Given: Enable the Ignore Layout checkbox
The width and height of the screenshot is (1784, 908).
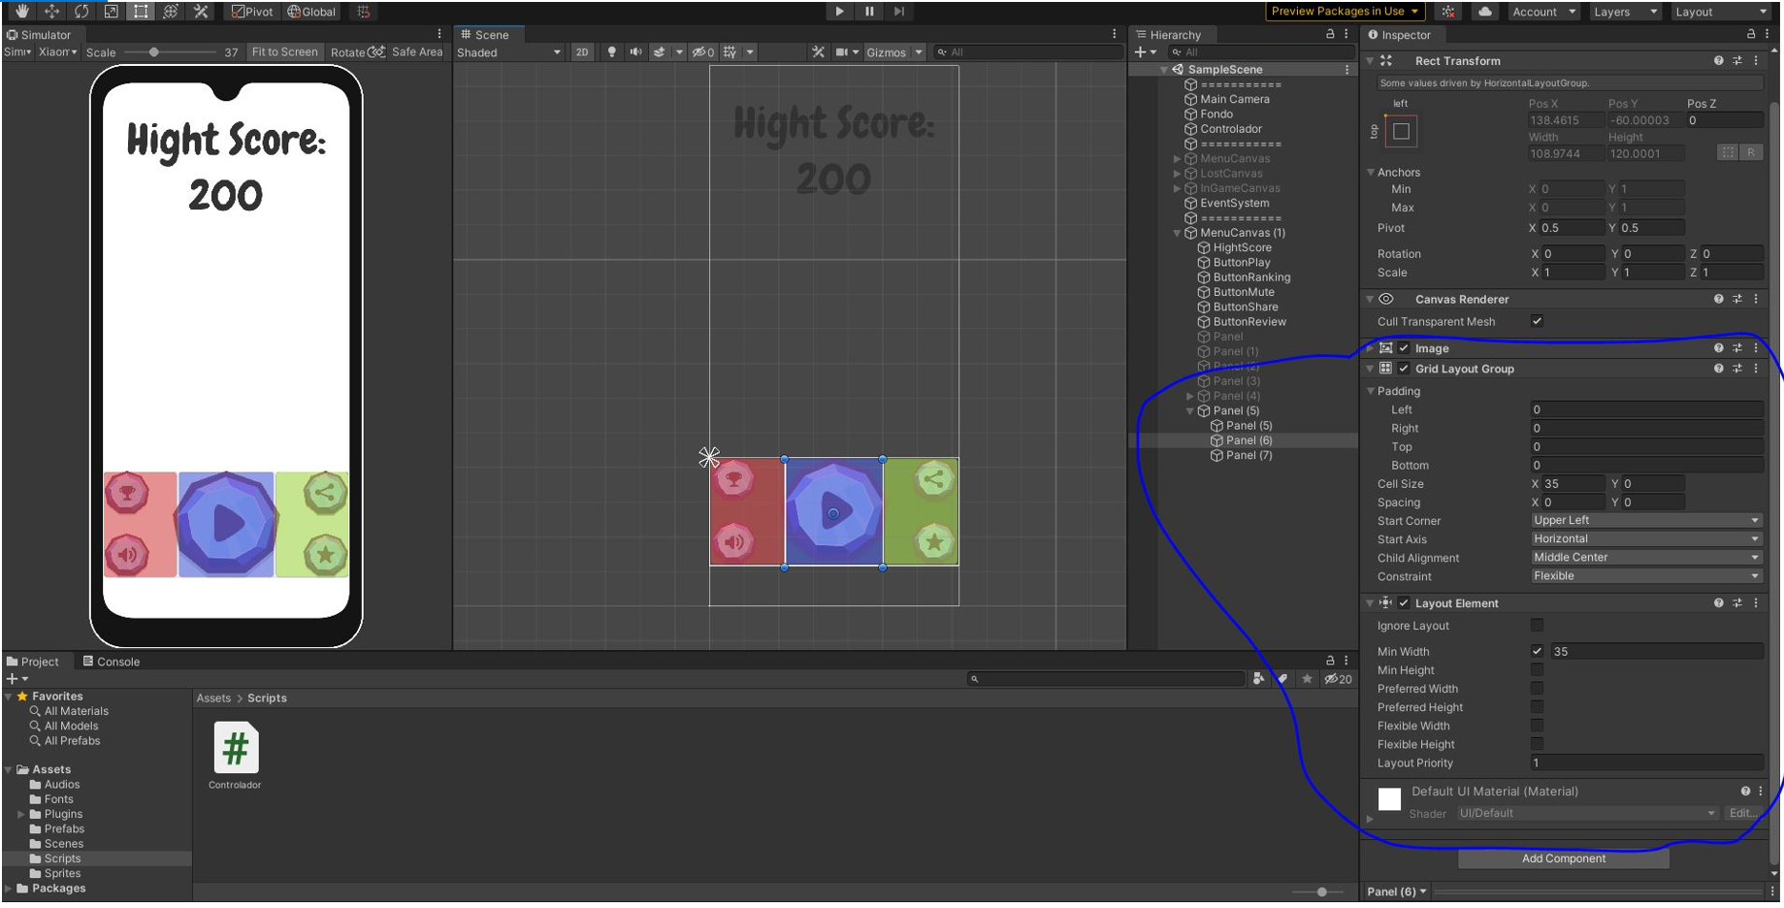Looking at the screenshot, I should point(1537,625).
